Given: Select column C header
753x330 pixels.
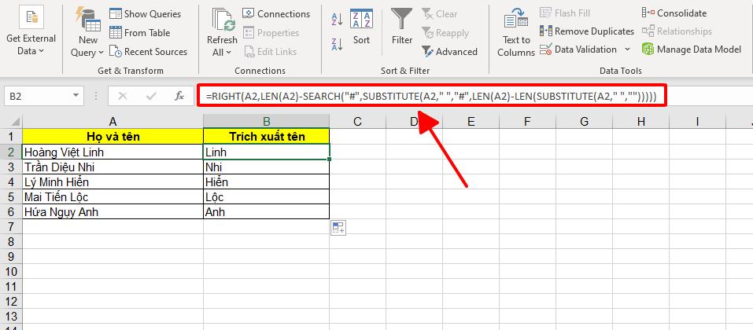Looking at the screenshot, I should point(357,122).
